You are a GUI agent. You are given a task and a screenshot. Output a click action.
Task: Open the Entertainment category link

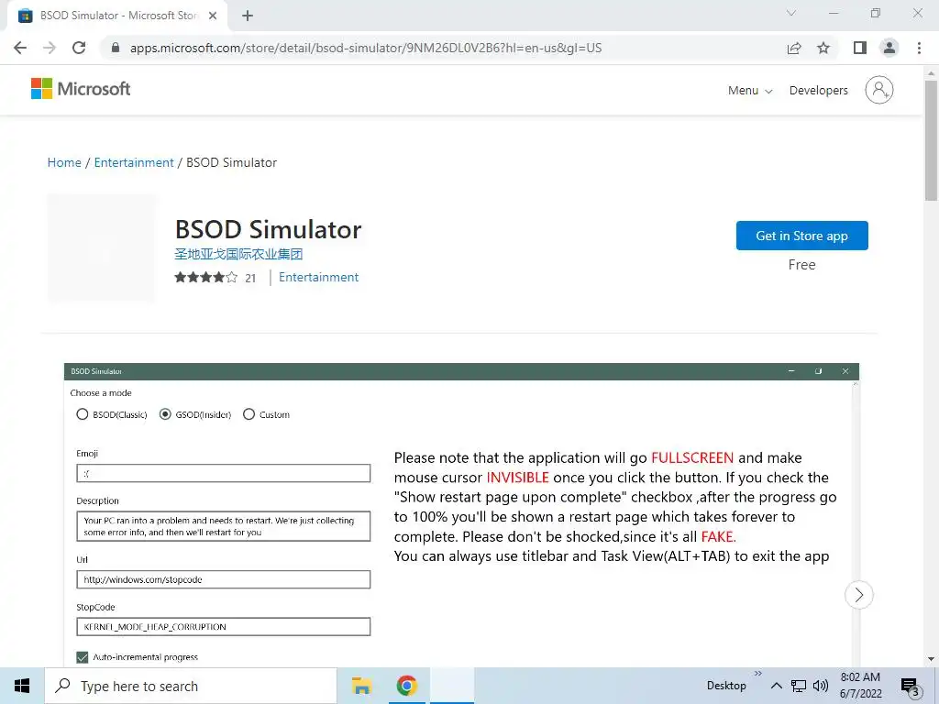pos(318,277)
